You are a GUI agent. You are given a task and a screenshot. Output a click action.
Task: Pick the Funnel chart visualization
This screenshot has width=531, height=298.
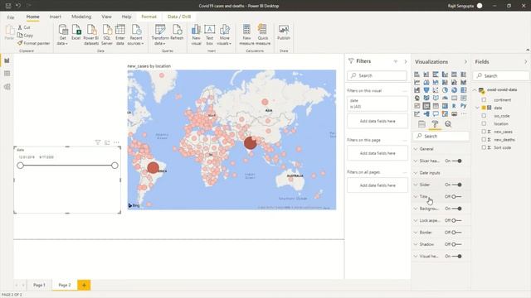pos(426,90)
